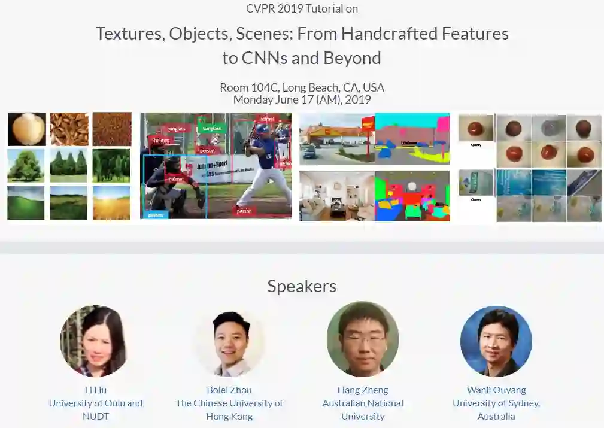Click the living room interior photo
The image size is (604, 428).
337,196
